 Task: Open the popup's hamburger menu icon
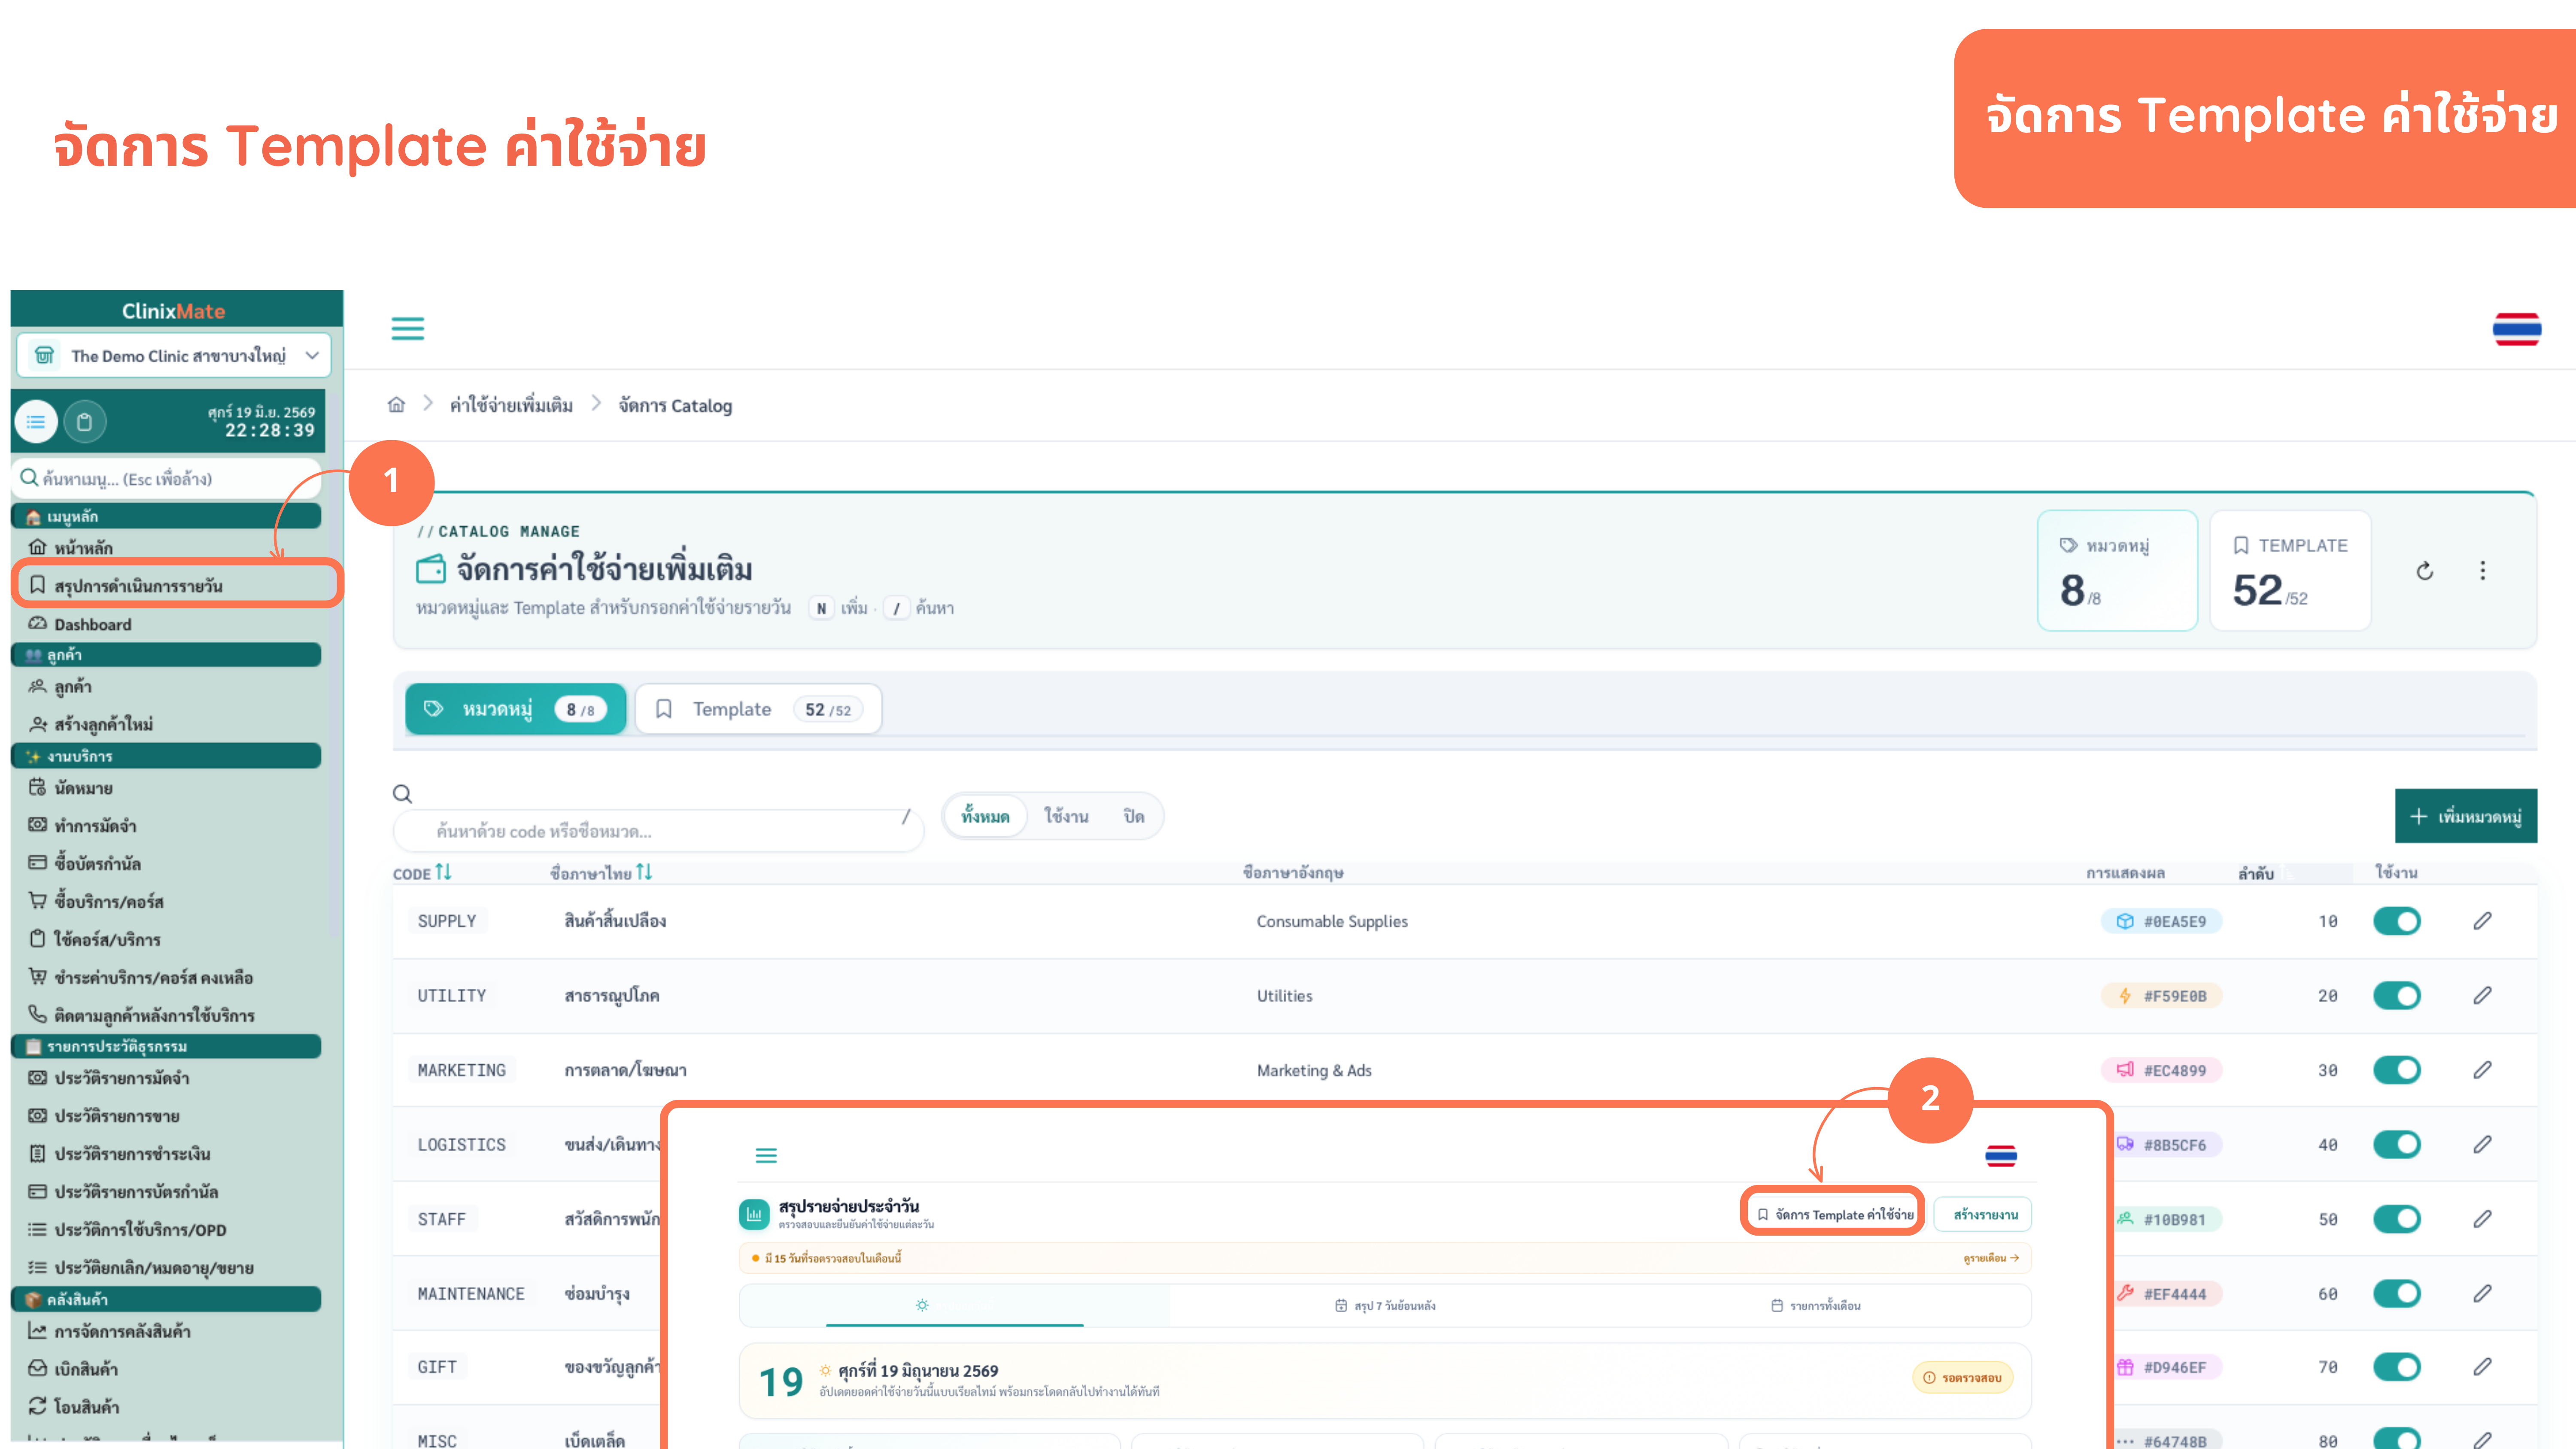tap(766, 1156)
